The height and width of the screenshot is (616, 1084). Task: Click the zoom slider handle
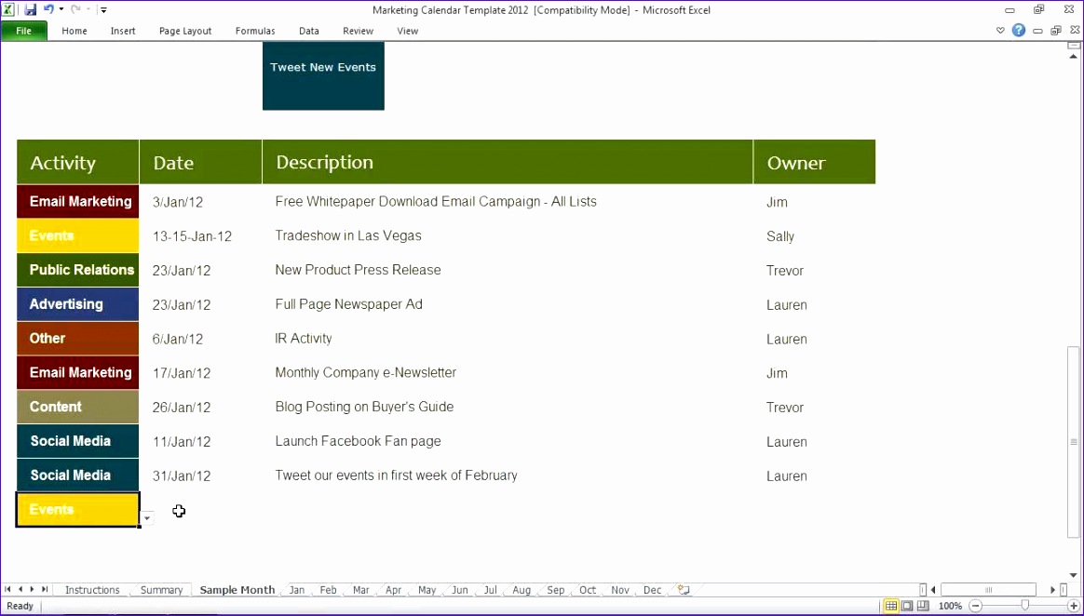(1024, 606)
